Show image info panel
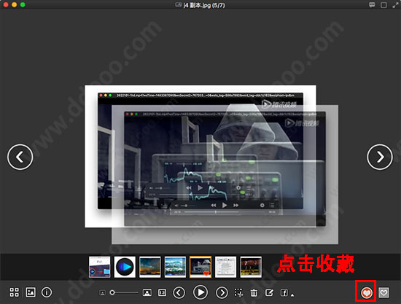Image resolution: width=401 pixels, height=304 pixels. click(x=47, y=292)
